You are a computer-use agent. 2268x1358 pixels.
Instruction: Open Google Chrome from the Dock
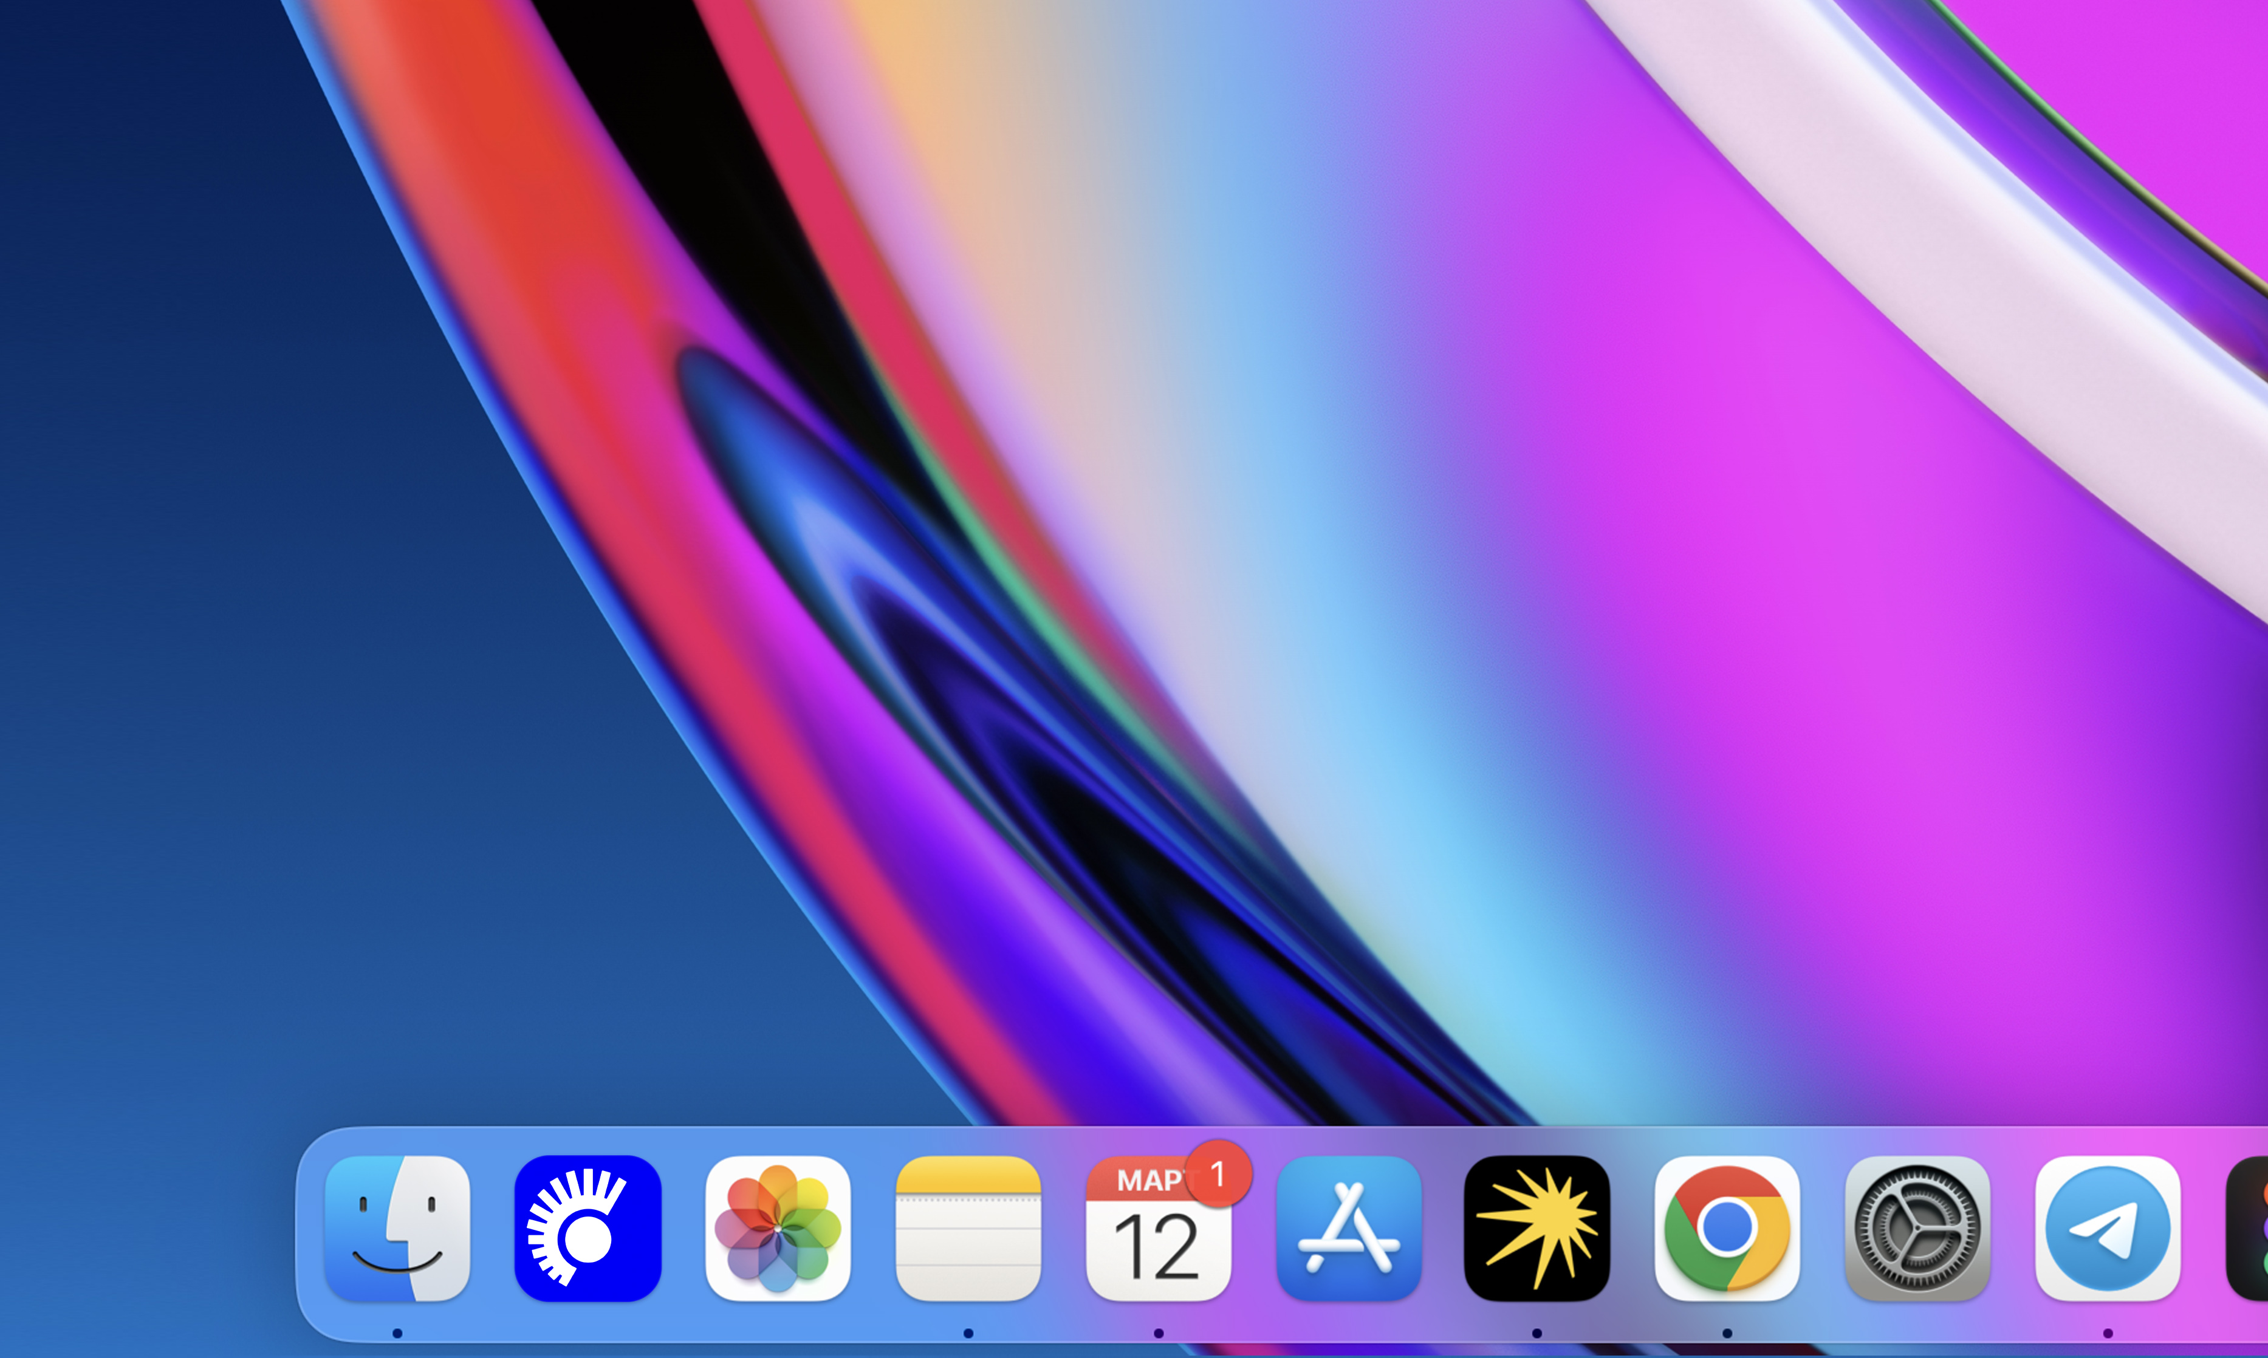pyautogui.click(x=1727, y=1228)
